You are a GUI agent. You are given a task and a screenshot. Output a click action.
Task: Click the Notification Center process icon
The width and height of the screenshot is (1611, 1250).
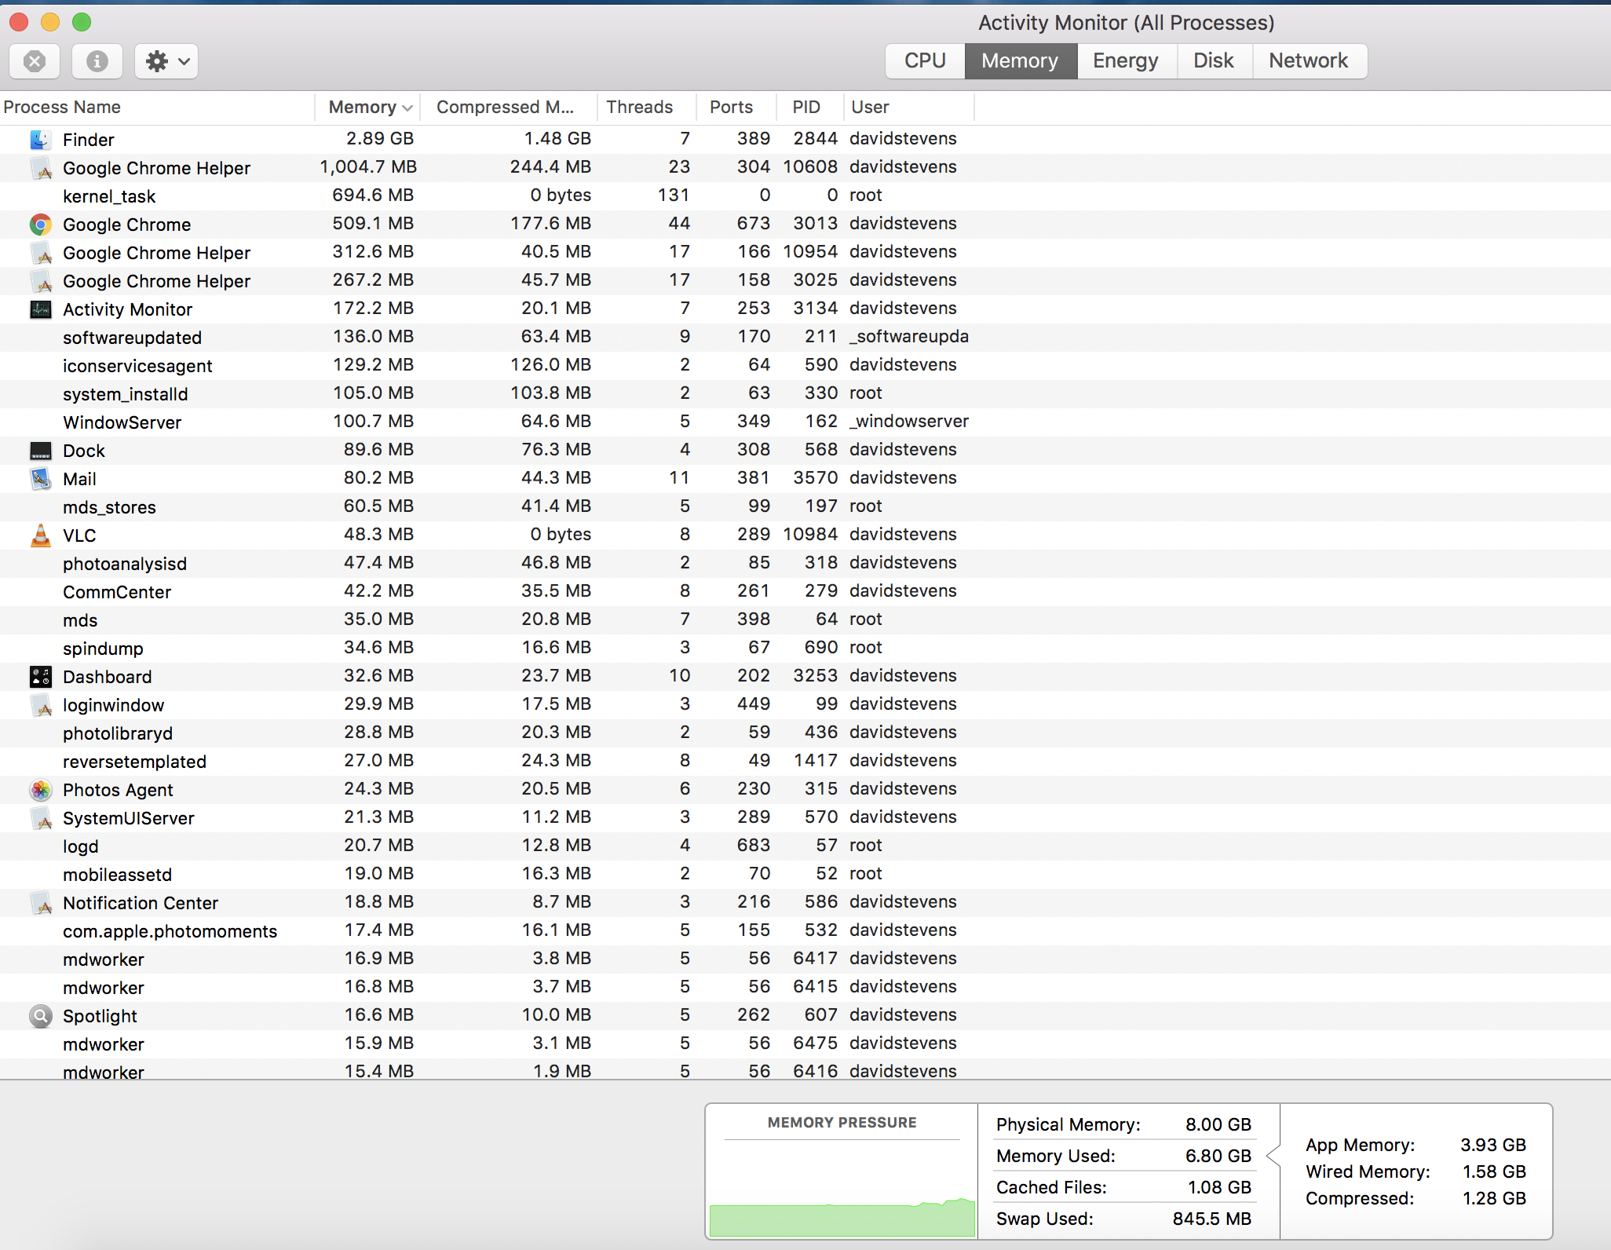[x=41, y=903]
